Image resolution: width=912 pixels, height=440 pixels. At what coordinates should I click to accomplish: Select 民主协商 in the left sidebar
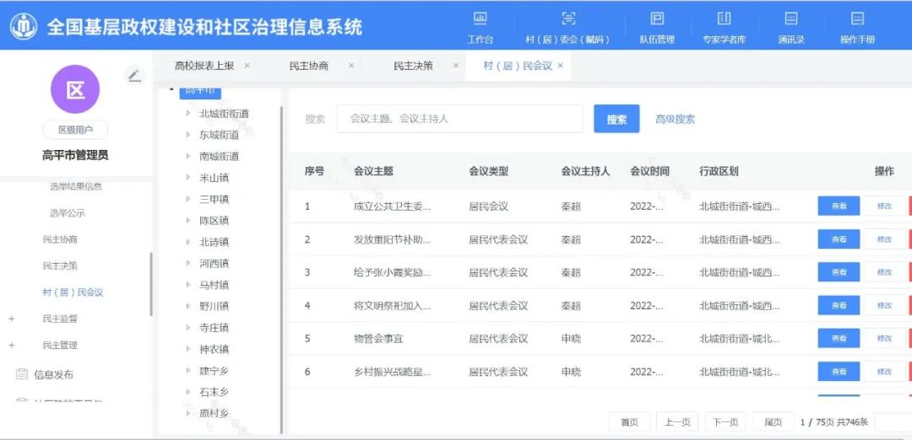point(60,240)
